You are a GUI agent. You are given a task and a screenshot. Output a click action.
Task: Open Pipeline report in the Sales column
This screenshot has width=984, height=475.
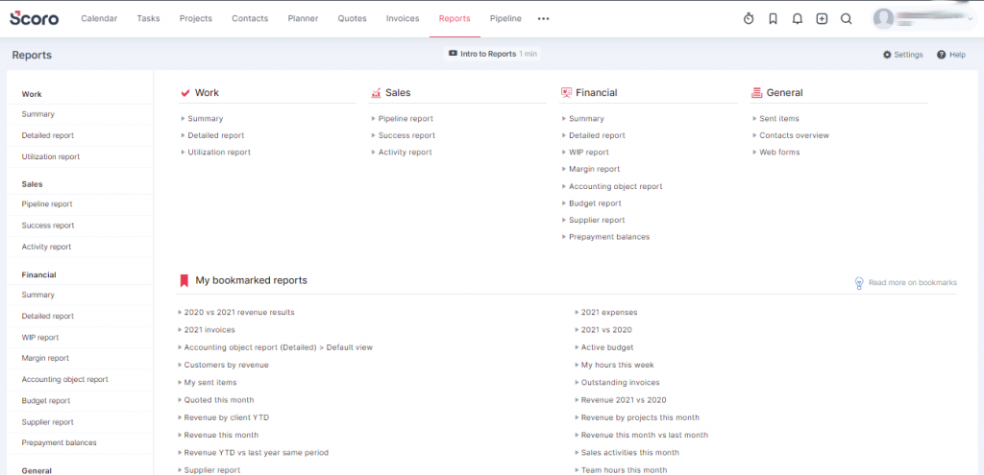[406, 118]
